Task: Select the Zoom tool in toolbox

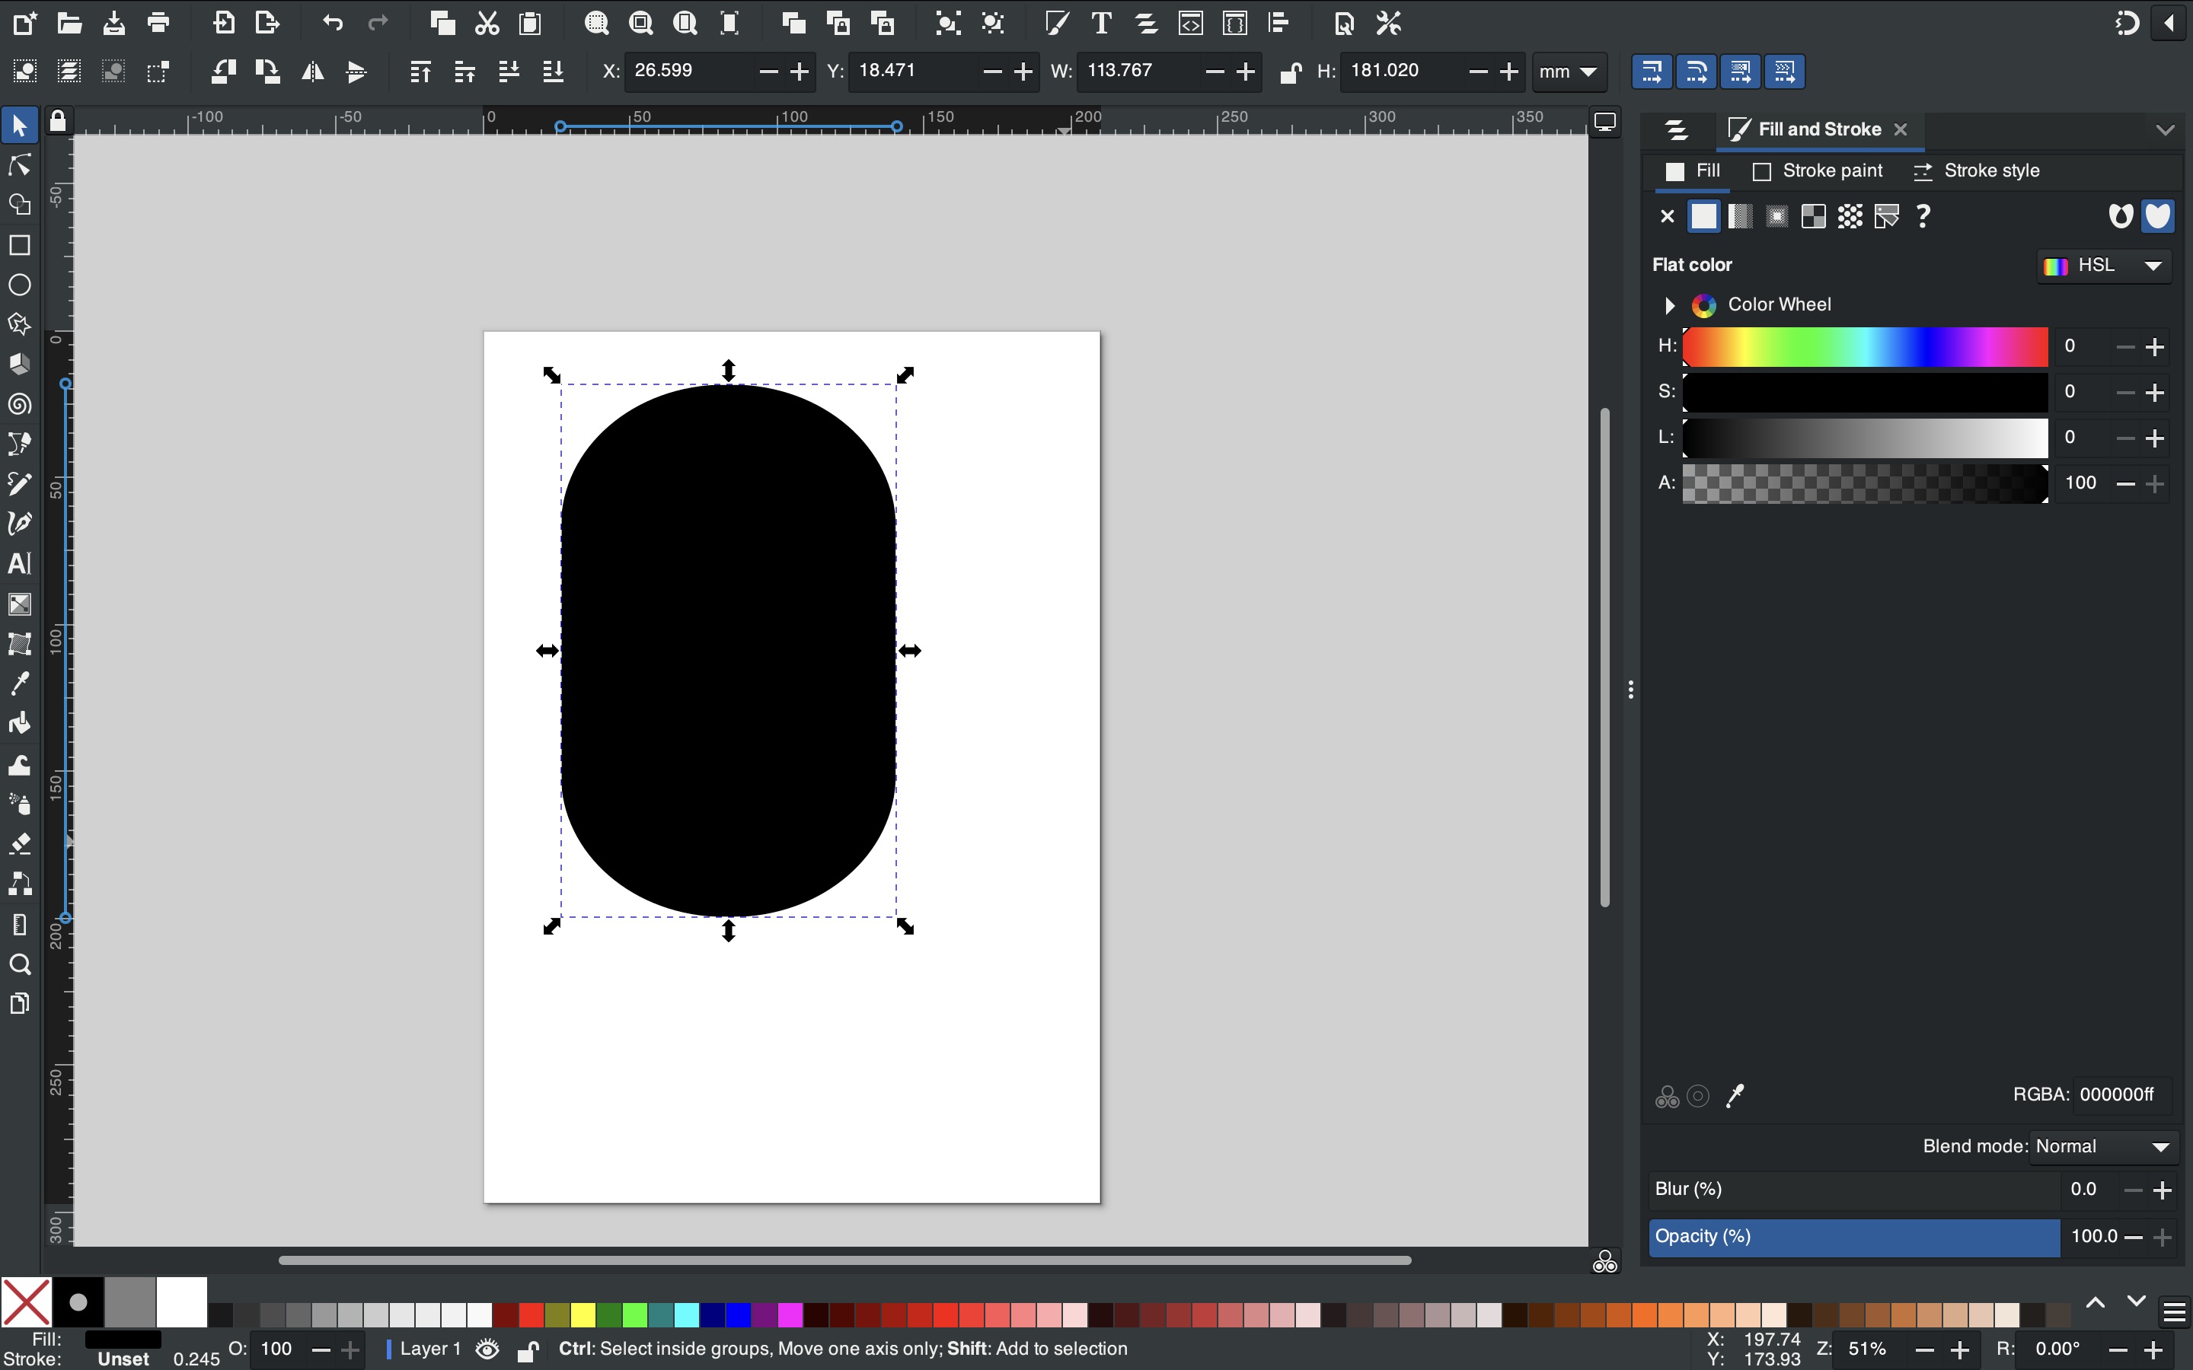Action: pos(20,964)
